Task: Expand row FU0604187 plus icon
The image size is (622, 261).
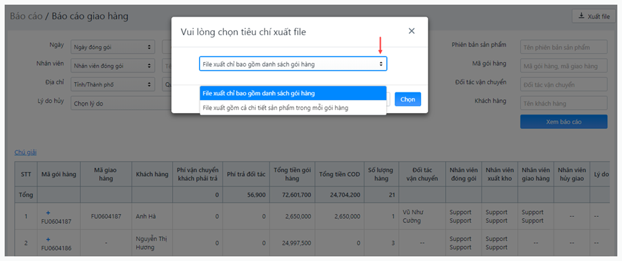Action: 48,213
